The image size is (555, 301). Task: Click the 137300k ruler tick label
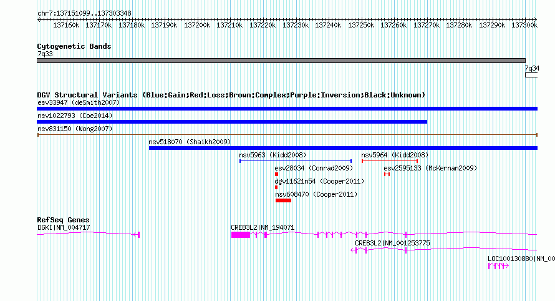(x=524, y=25)
